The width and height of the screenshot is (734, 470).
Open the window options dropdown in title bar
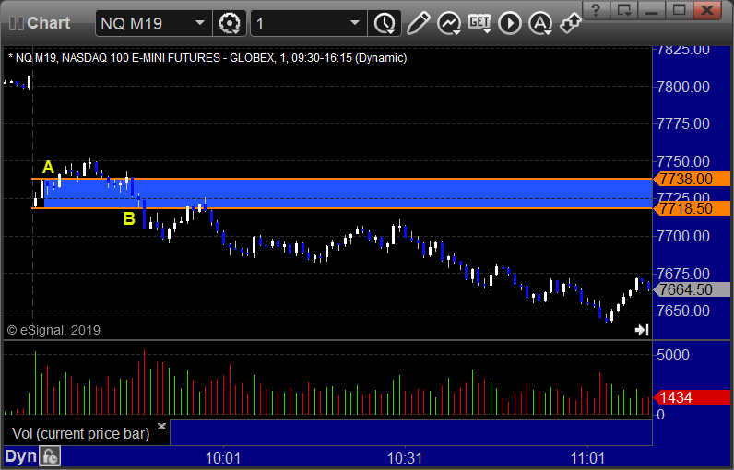click(x=623, y=10)
